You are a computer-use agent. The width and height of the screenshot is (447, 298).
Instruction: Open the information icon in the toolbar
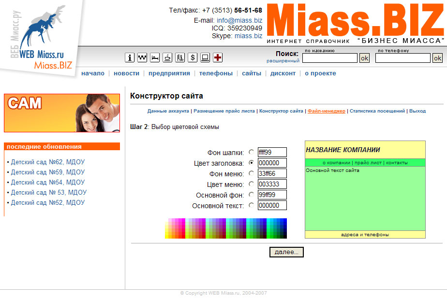pos(130,57)
